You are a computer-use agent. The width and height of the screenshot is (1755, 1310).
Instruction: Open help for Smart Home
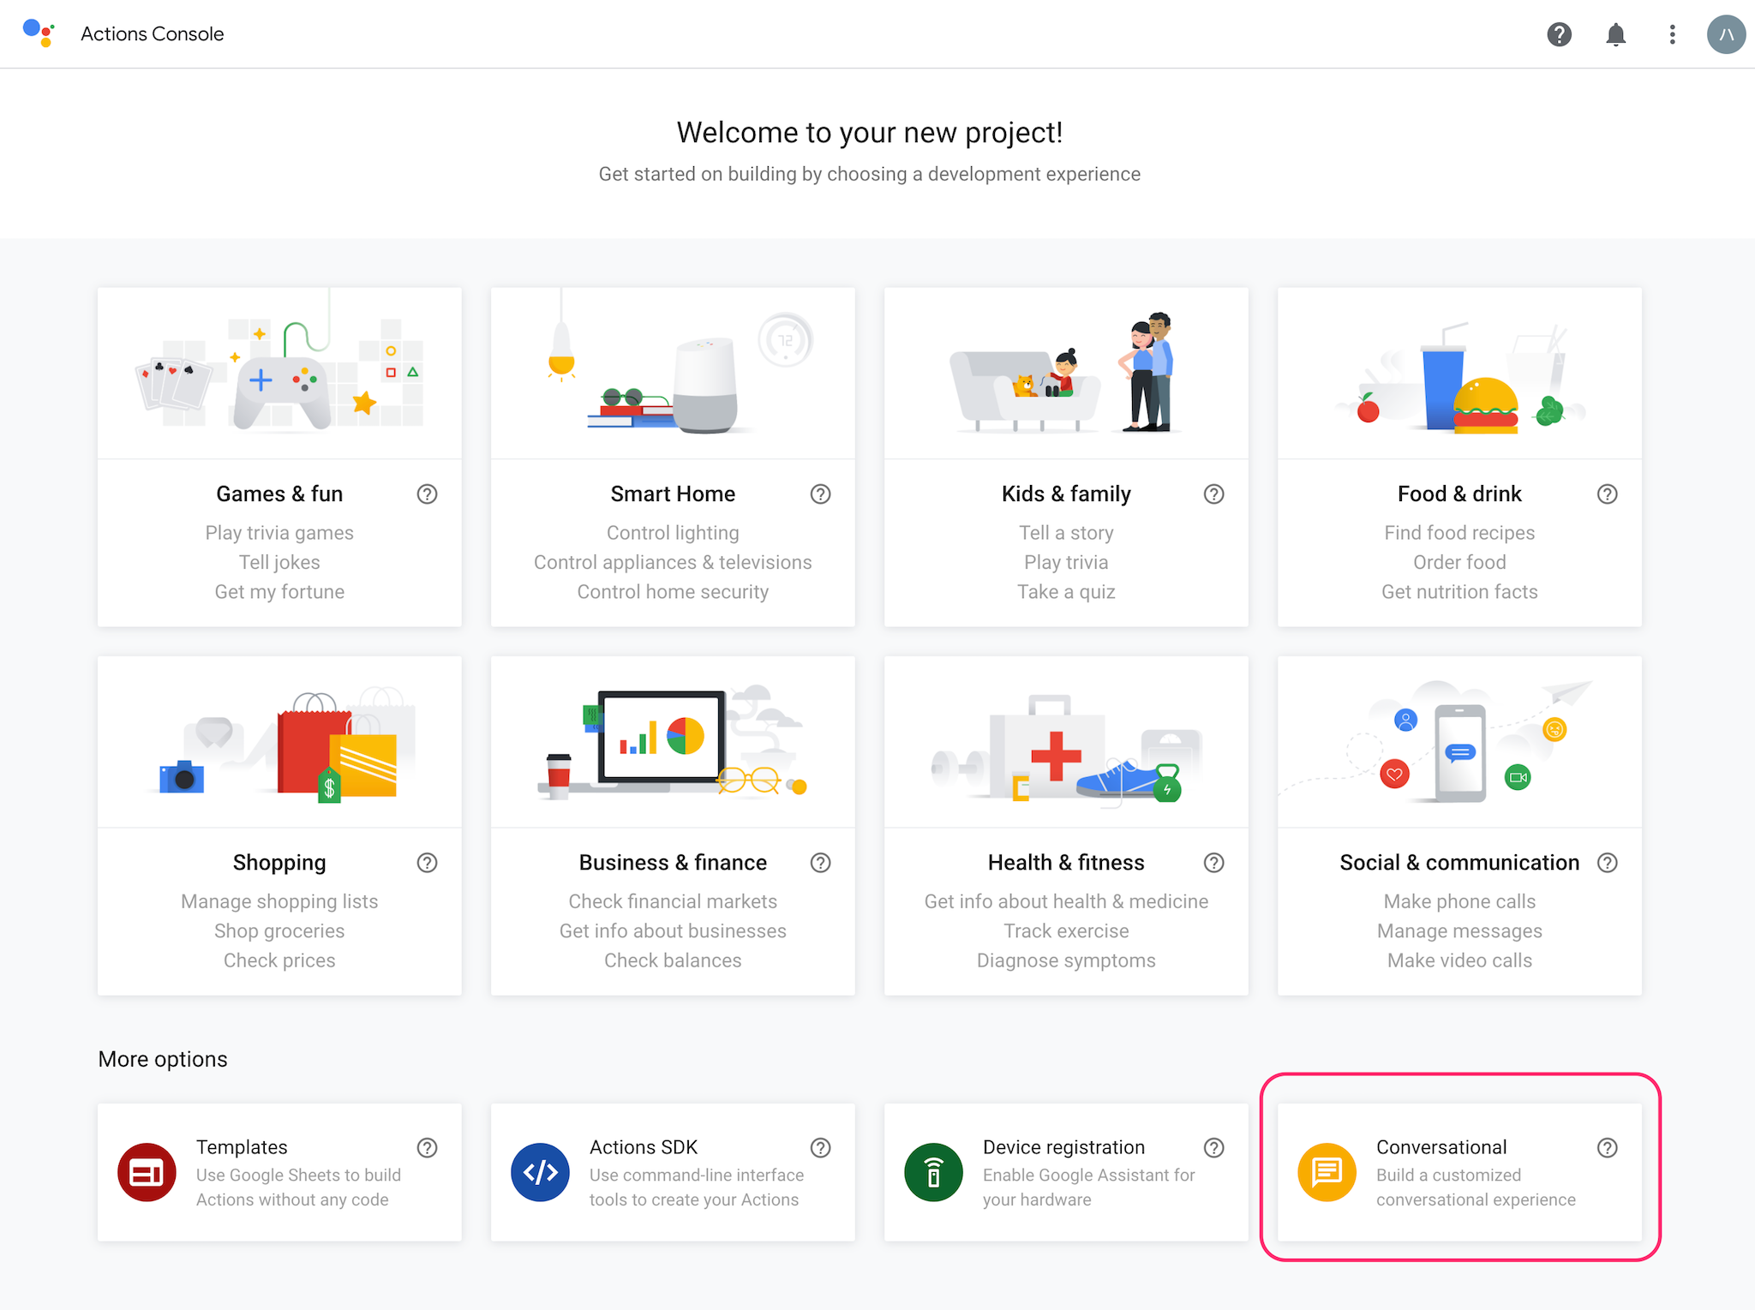pos(820,494)
